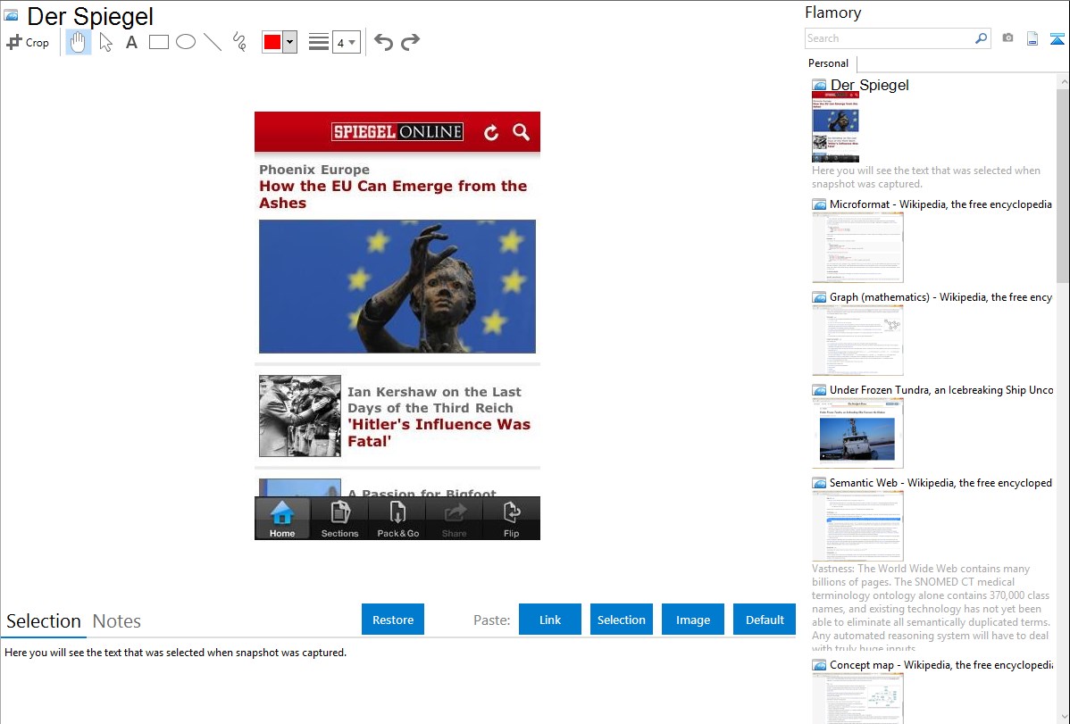
Task: Click the line thickness icon
Action: [x=319, y=42]
